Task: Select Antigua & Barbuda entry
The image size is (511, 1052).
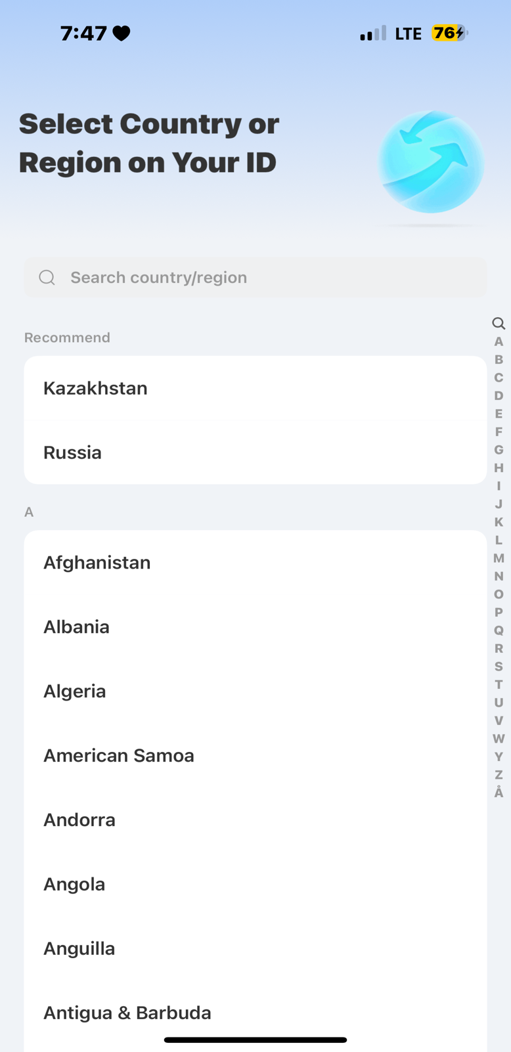Action: click(x=255, y=1013)
